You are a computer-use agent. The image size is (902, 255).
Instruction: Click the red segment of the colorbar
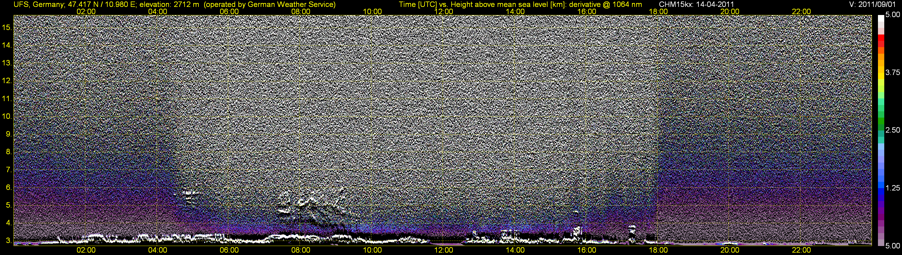pyautogui.click(x=881, y=38)
